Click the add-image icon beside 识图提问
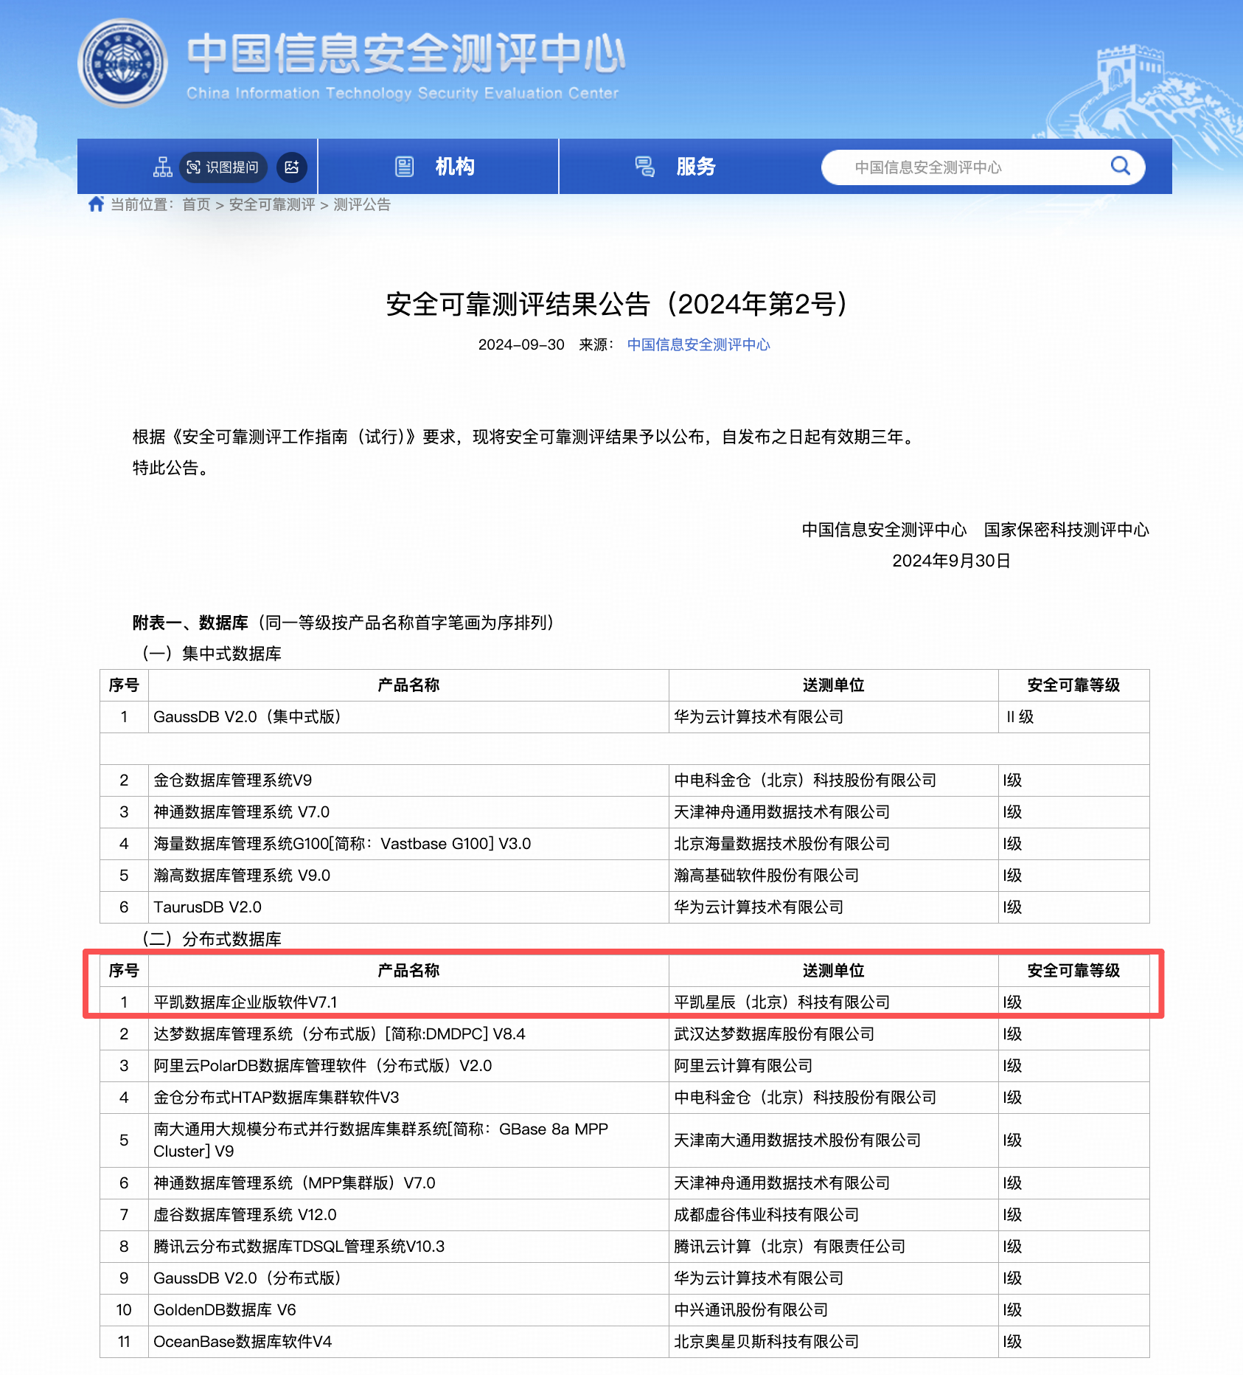The height and width of the screenshot is (1375, 1243). 292,167
